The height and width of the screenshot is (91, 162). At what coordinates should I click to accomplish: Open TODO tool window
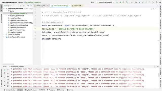pos(42,90)
